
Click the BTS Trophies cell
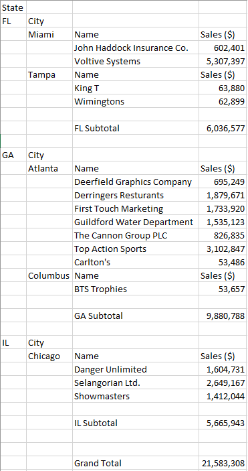(x=136, y=289)
